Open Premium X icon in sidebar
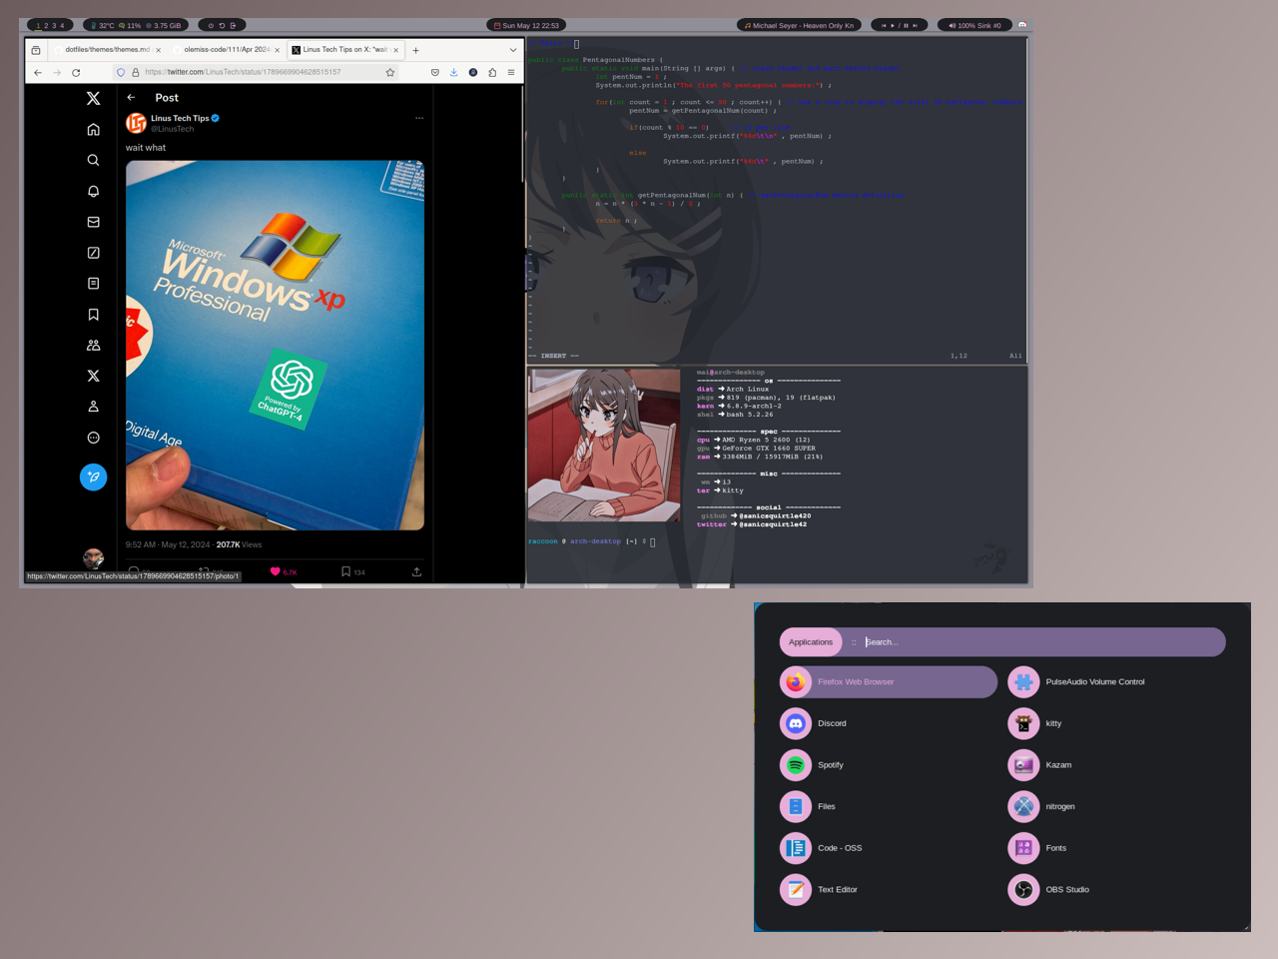 (93, 376)
